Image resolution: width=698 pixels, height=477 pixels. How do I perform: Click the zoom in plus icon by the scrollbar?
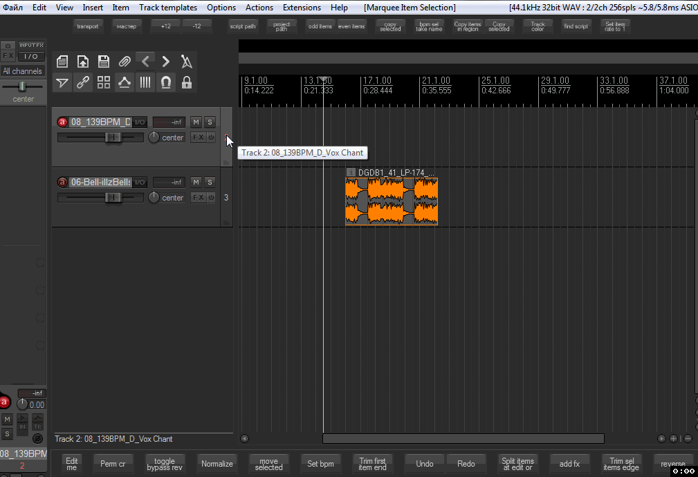click(674, 439)
